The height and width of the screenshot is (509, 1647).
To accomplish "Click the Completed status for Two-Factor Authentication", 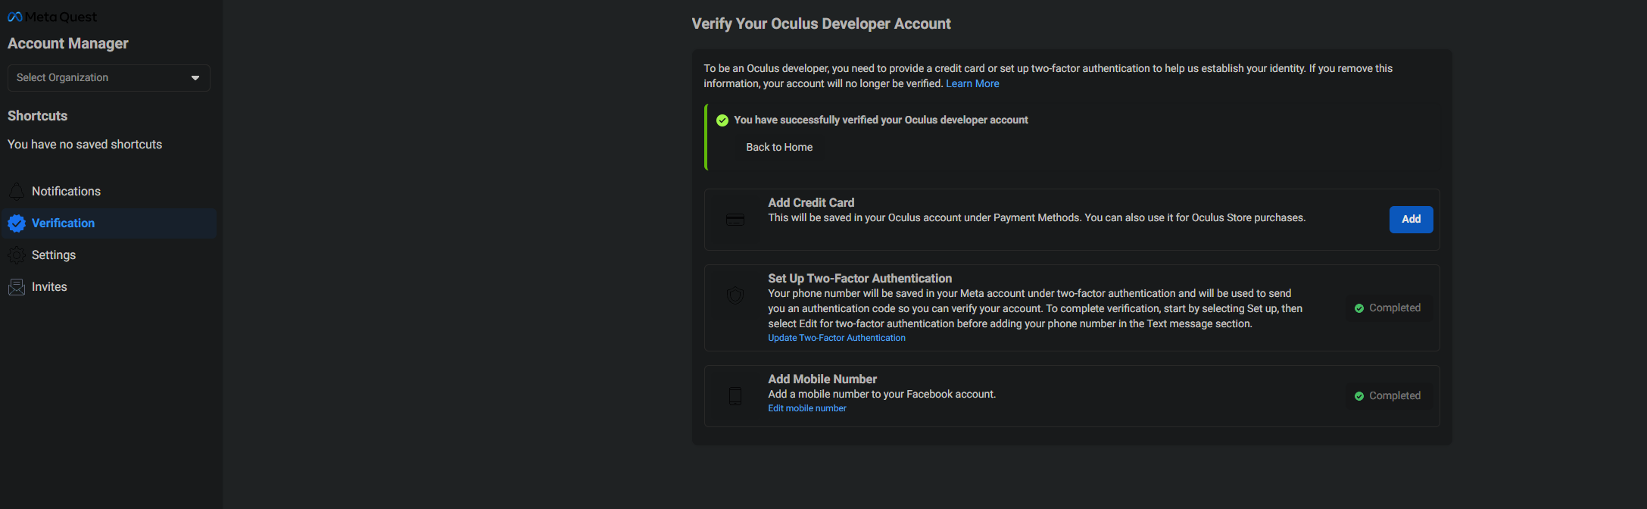I will pyautogui.click(x=1388, y=308).
